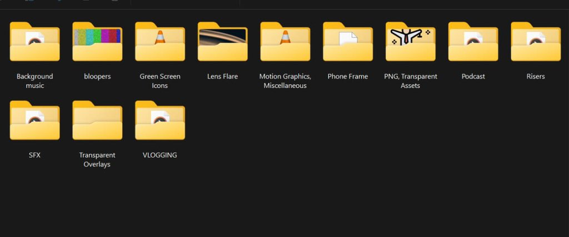Click the "Risers" folder name
This screenshot has width=569, height=237.
point(536,76)
